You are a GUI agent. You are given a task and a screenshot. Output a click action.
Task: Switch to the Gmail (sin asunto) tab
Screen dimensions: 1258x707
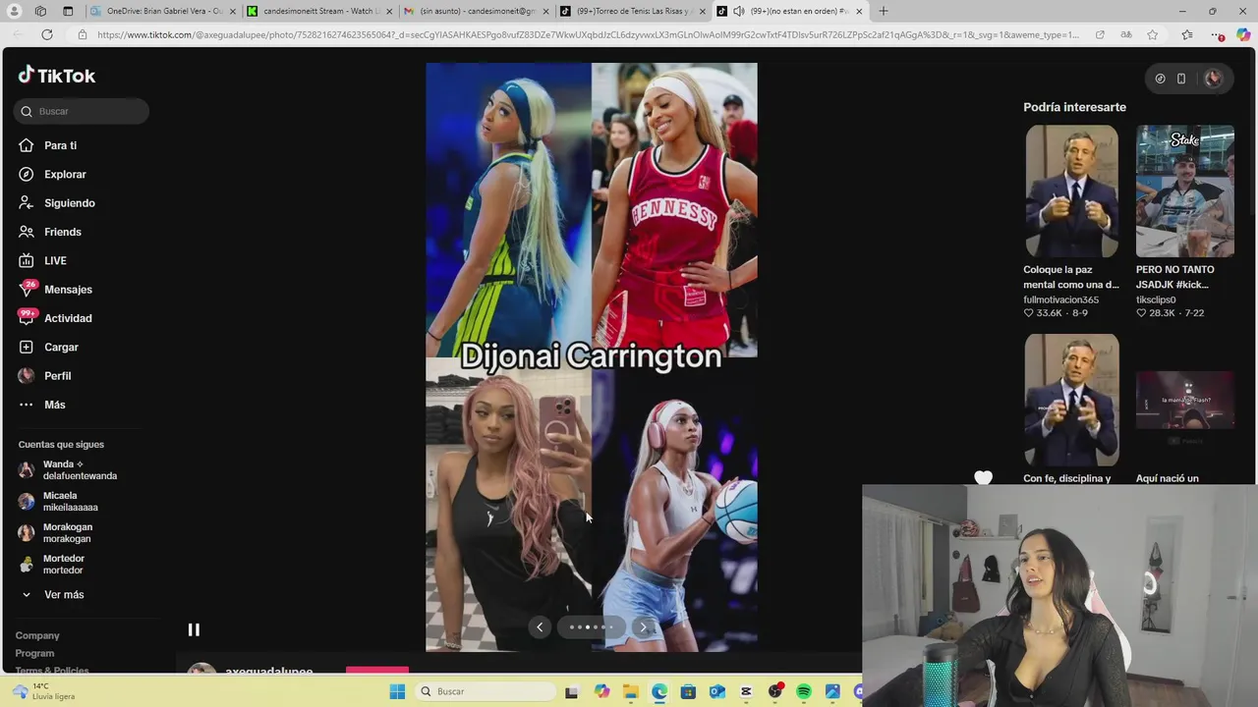tap(476, 11)
